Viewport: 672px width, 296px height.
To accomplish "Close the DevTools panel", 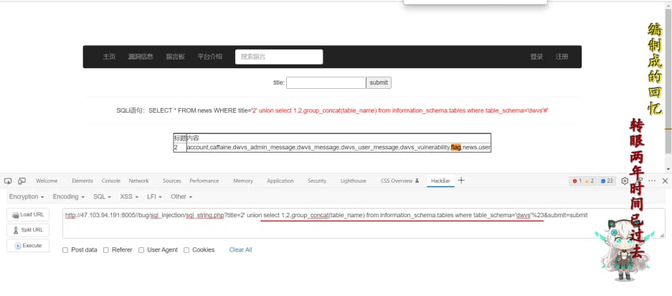I will 665,181.
